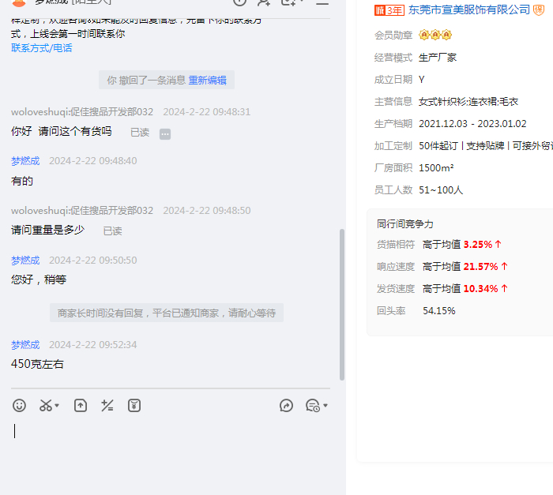Expand the chat history dropdown arrow
This screenshot has height=495, width=553.
pos(325,406)
